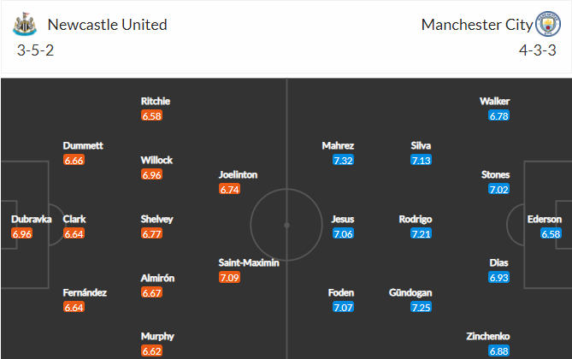Screen dimensions: 572x359
Task: Open Joelinton's 6.74 rating badge
Action: pyautogui.click(x=229, y=190)
